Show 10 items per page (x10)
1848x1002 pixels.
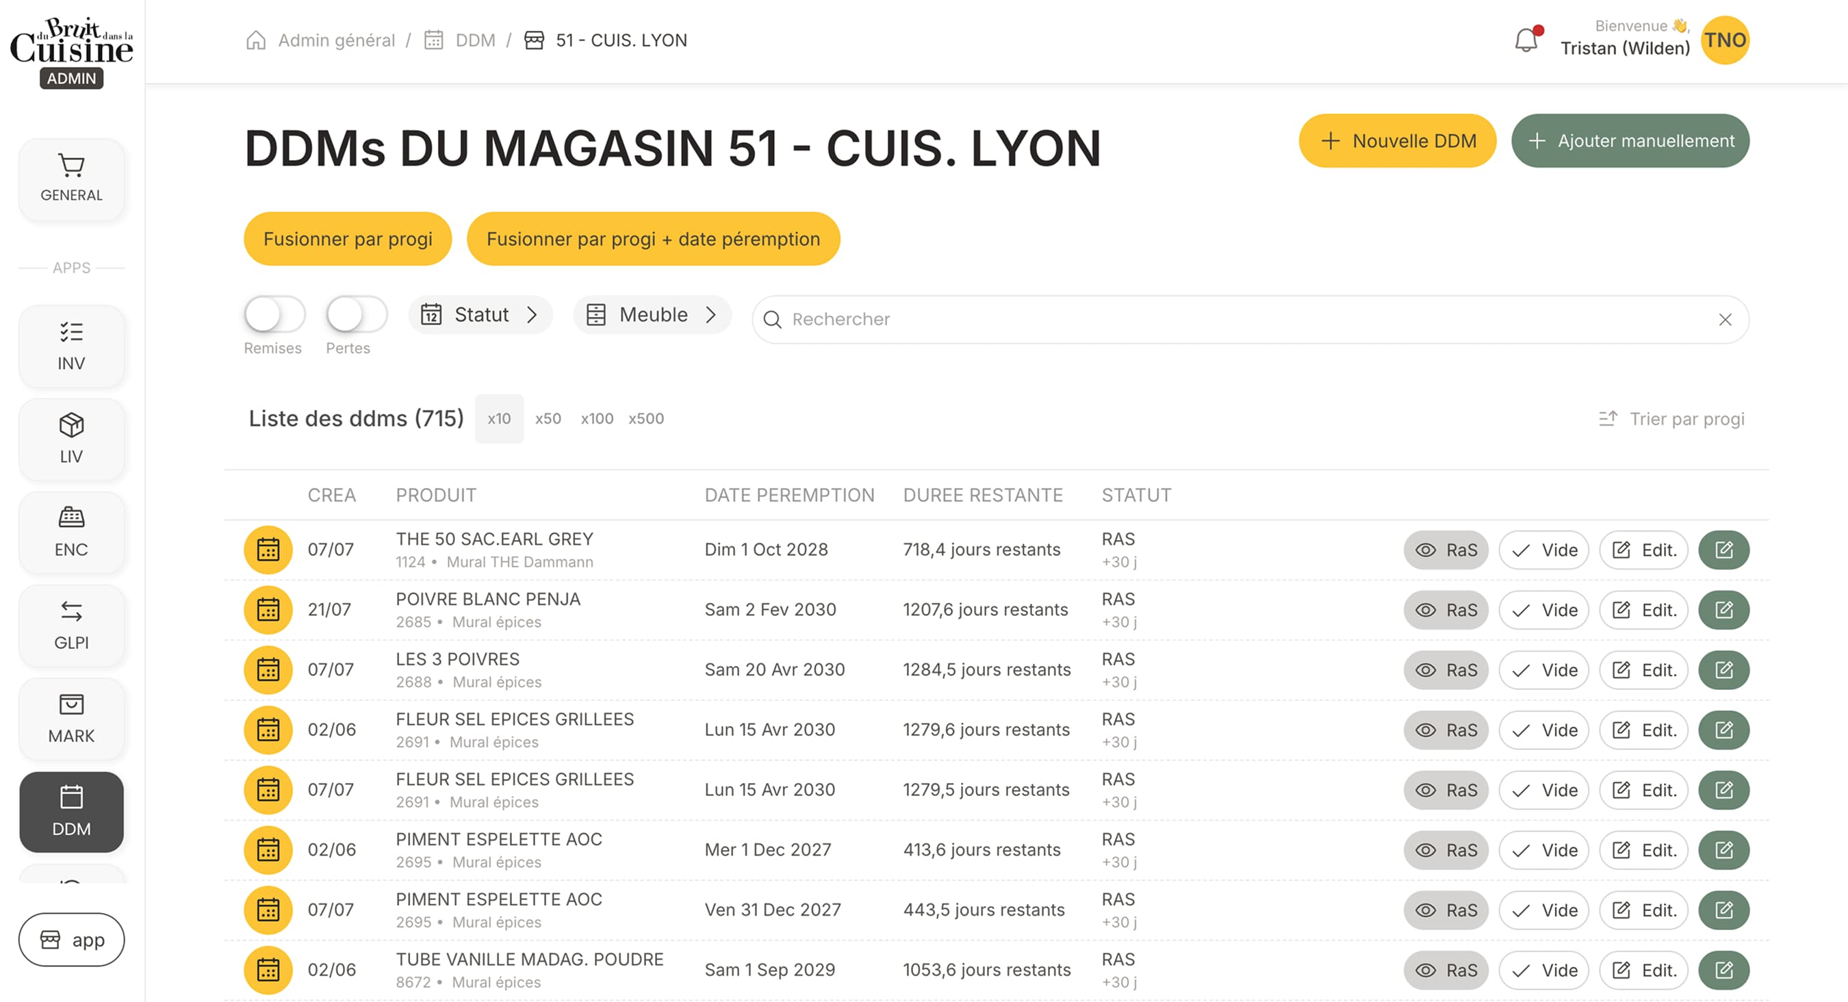point(500,419)
